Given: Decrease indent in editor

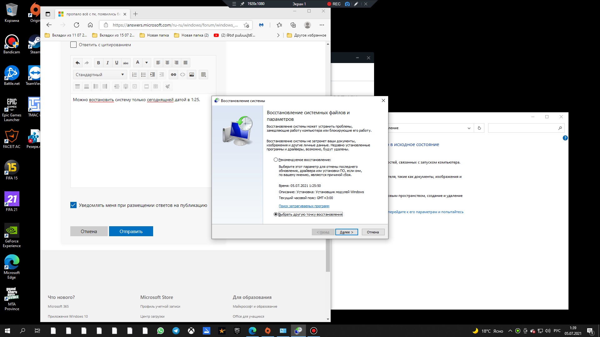Looking at the screenshot, I should click(x=162, y=75).
